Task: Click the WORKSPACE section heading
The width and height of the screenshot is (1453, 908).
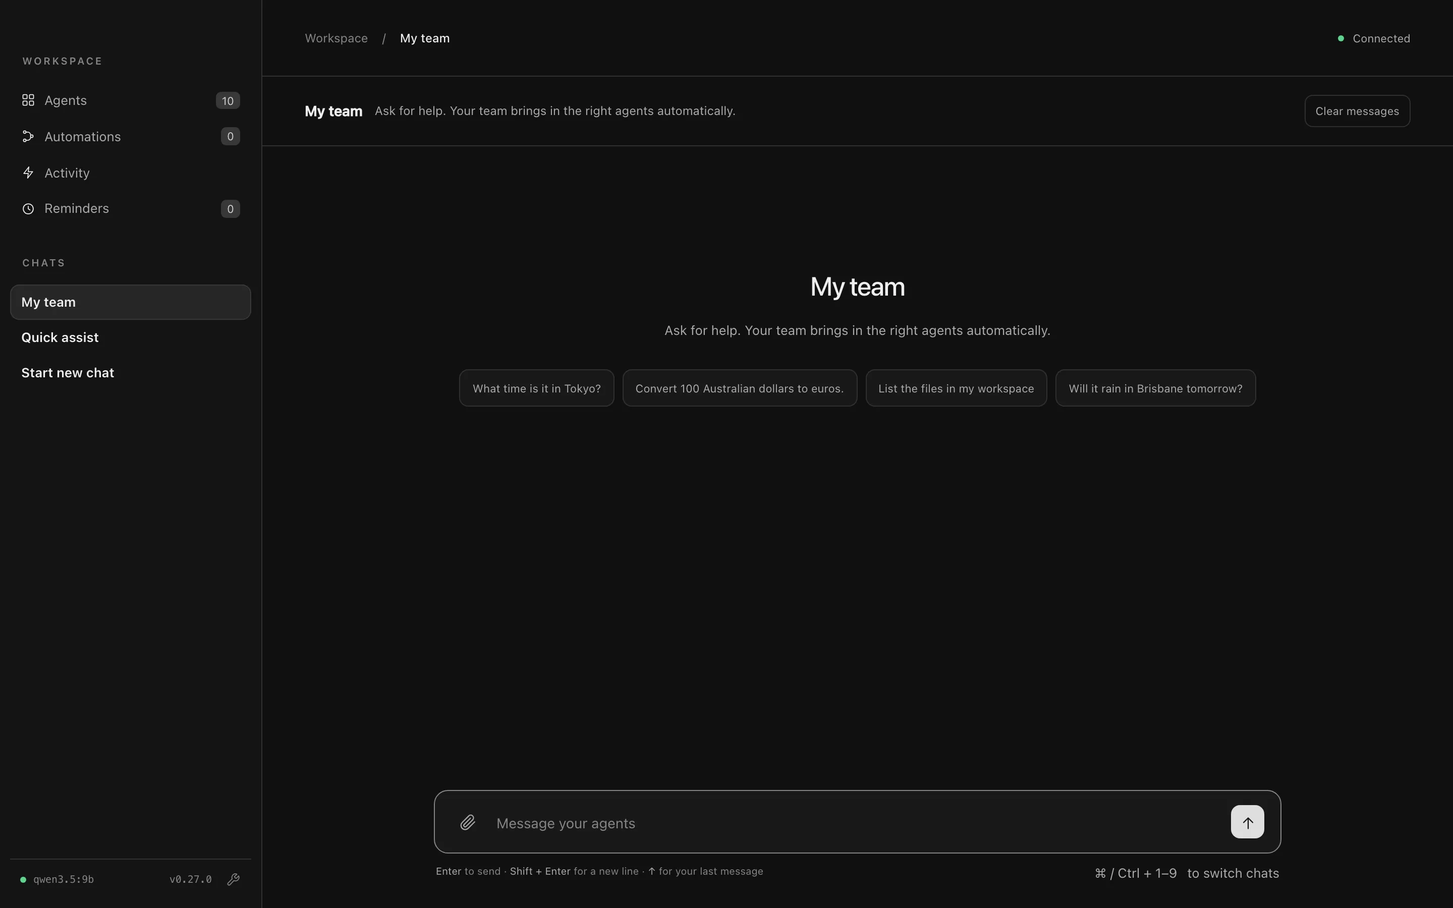Action: (63, 61)
